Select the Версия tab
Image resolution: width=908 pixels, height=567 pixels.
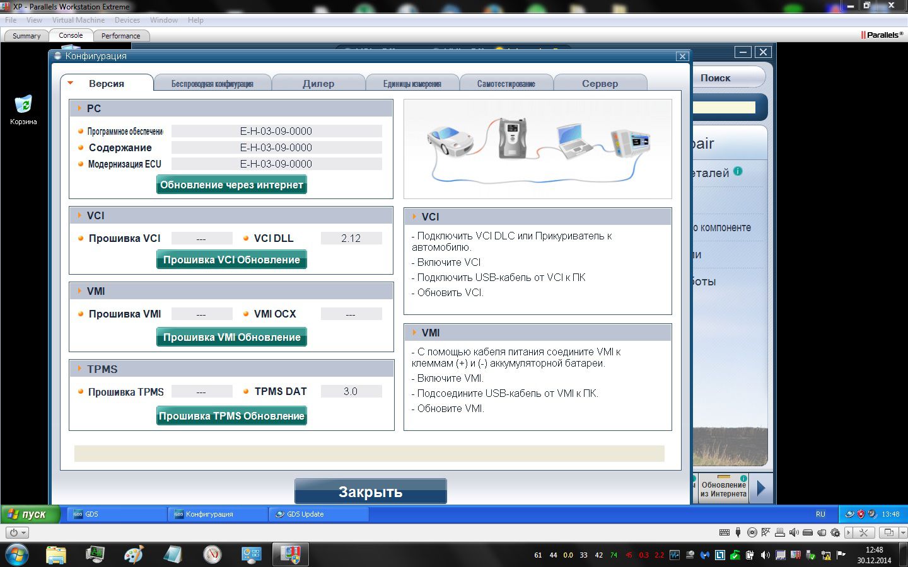pyautogui.click(x=107, y=83)
